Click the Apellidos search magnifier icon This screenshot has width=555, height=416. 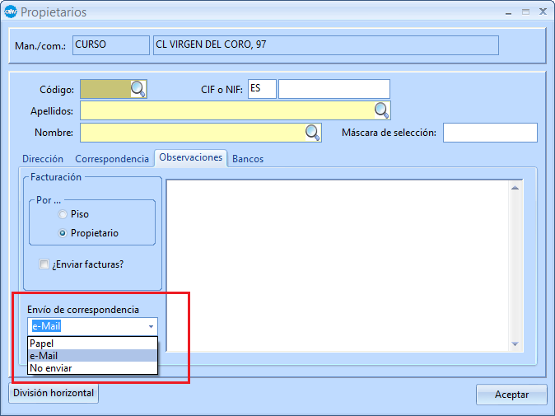point(382,110)
